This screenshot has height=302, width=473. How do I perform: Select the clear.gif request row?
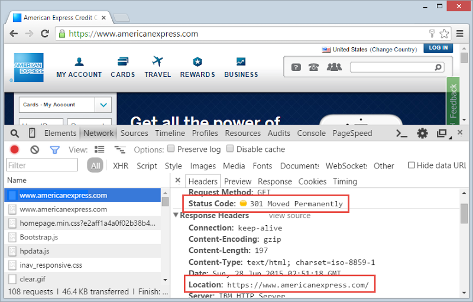click(x=83, y=279)
